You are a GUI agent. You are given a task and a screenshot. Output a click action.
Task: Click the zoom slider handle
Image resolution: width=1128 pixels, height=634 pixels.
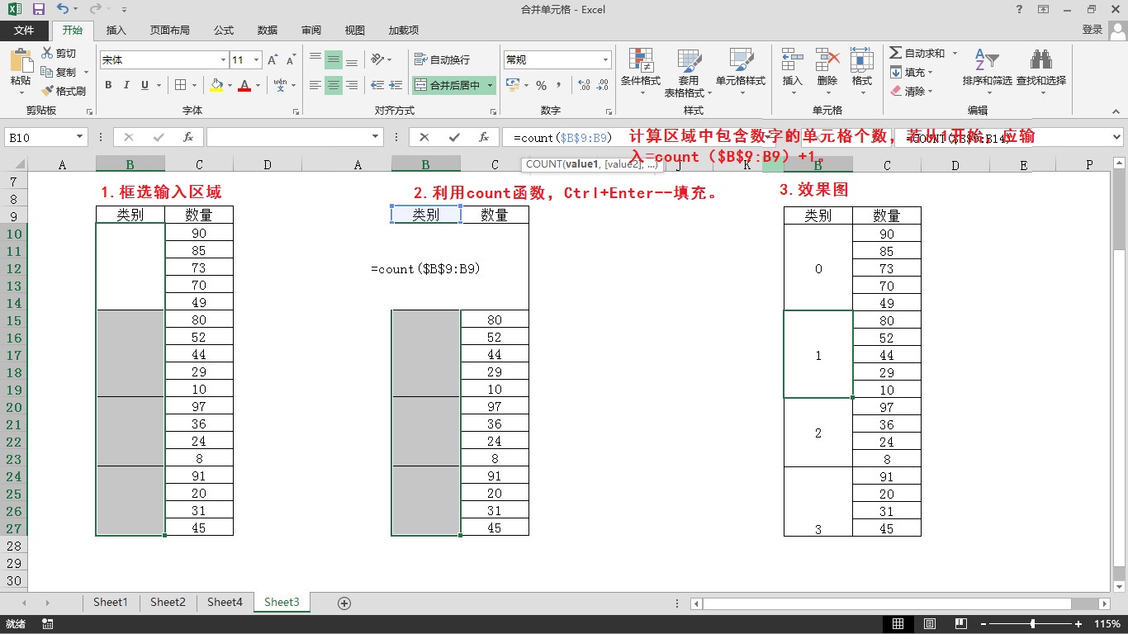click(x=1033, y=624)
